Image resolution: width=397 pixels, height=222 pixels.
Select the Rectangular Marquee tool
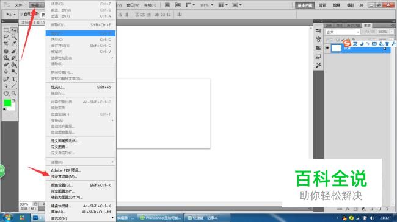(6, 30)
